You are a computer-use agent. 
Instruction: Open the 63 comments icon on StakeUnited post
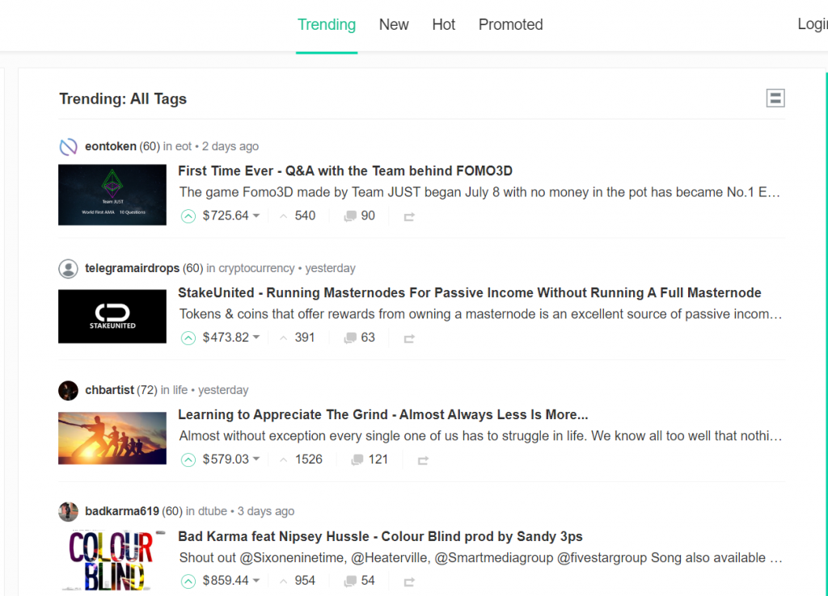pos(350,338)
